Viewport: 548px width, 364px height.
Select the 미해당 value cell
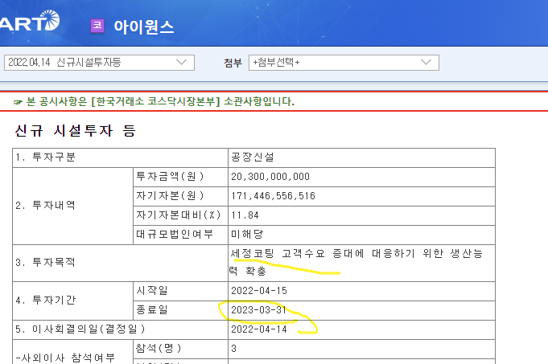[362, 235]
